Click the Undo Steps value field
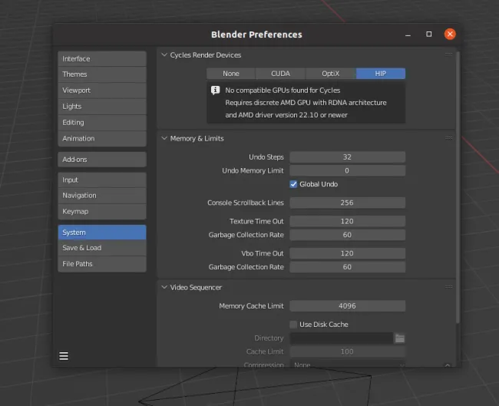Screen dimensions: 499x406 click(348, 157)
